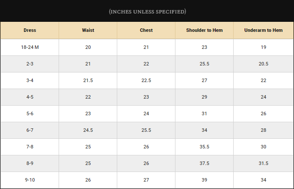Select the Underarm to Hem header
Screen dimensions: 294x189
click(x=263, y=30)
